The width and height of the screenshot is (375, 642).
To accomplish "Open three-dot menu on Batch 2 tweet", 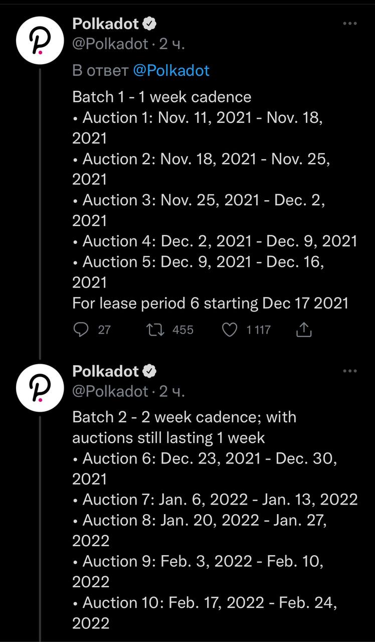I will pyautogui.click(x=349, y=371).
